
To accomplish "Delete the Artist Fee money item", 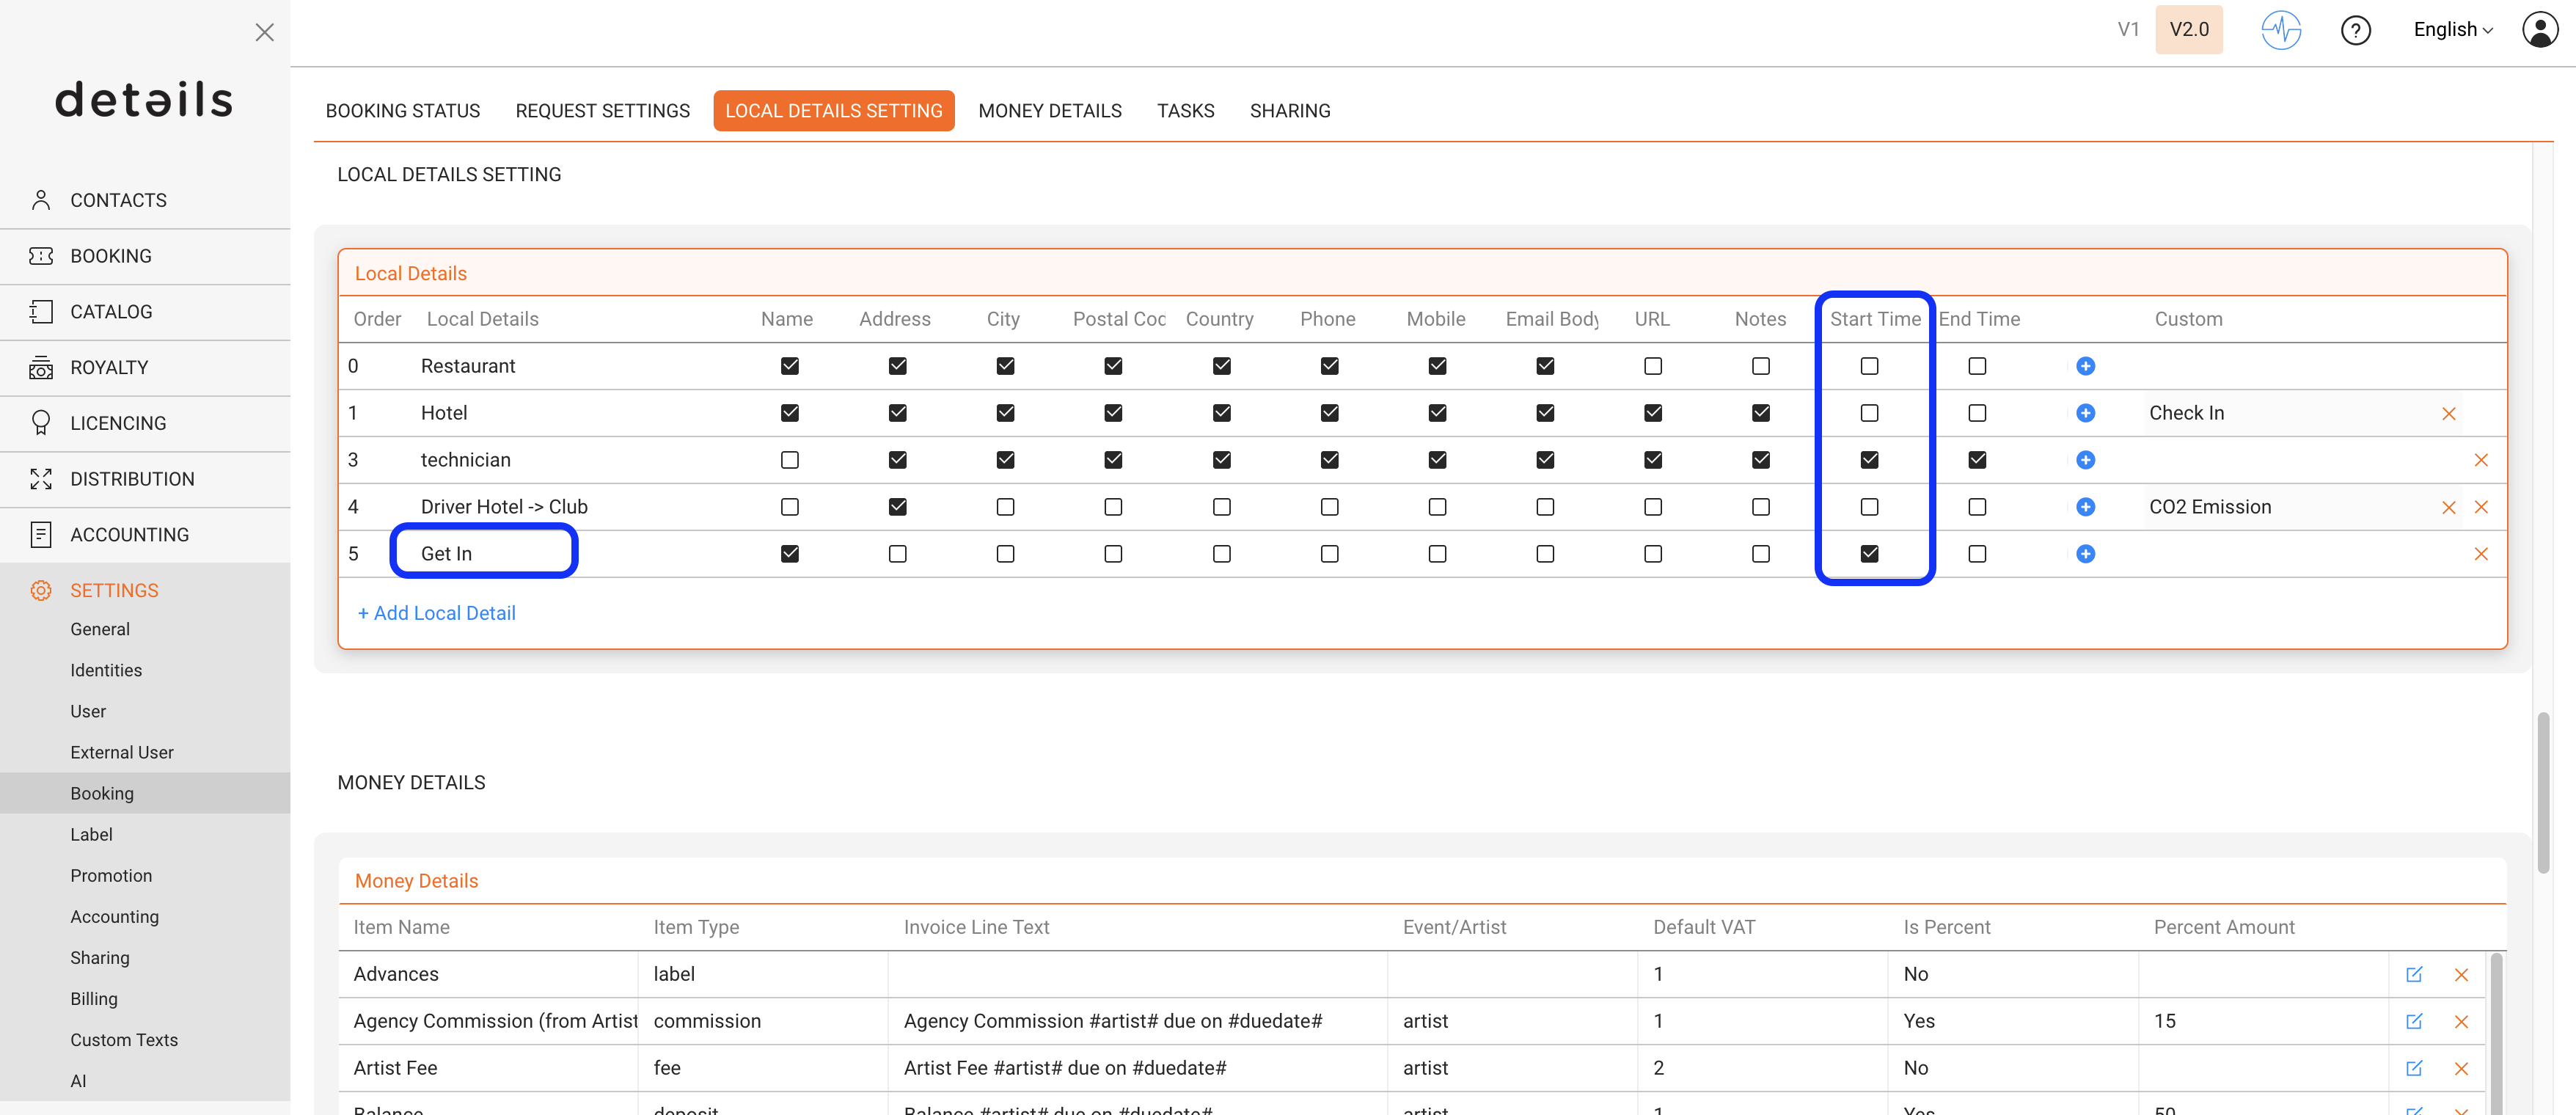I will [2461, 1068].
